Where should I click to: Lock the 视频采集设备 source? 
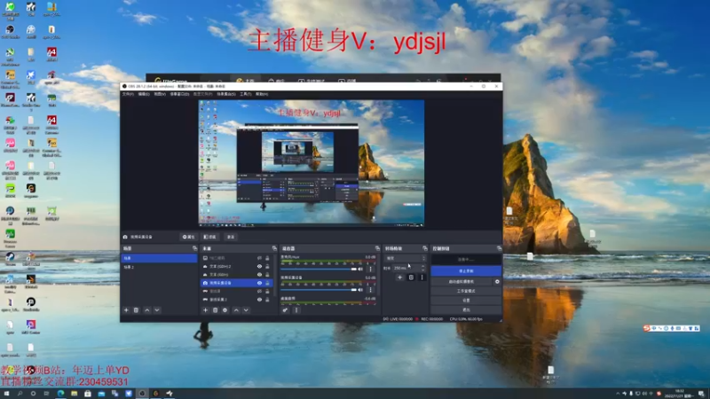tap(267, 283)
